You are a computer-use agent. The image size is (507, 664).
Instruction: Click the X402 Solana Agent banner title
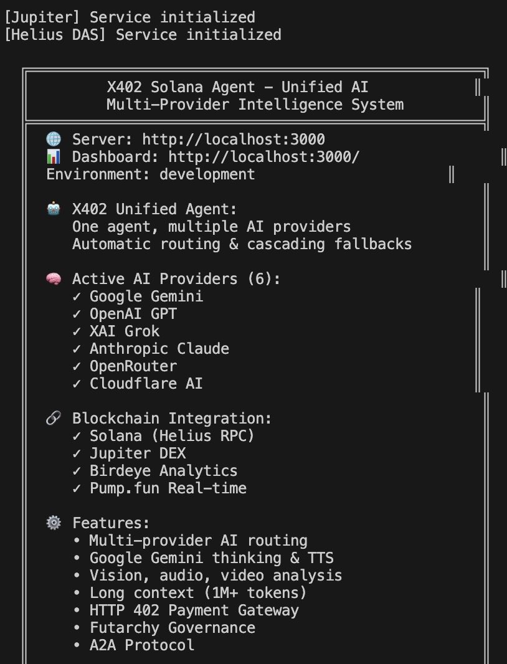click(x=242, y=87)
